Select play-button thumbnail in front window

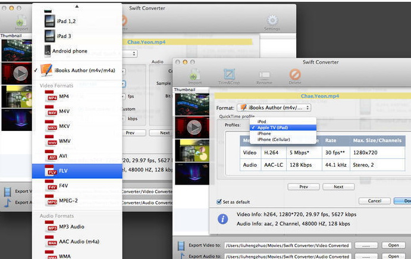click(x=192, y=127)
